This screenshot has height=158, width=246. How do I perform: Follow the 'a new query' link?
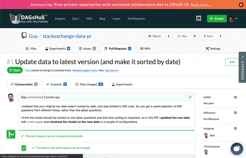[x=35, y=122]
